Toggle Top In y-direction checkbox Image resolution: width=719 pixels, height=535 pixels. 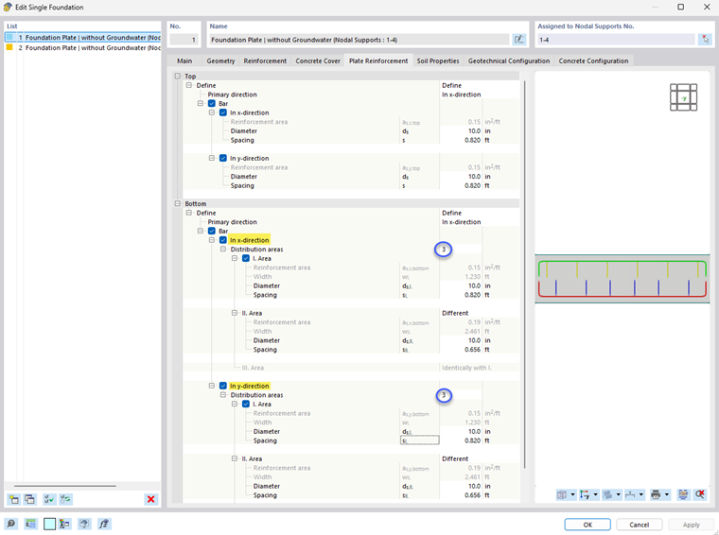pyautogui.click(x=223, y=158)
